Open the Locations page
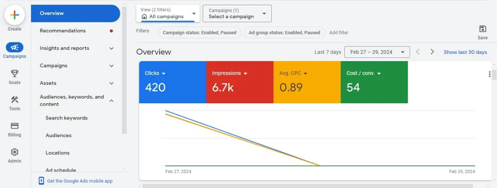The image size is (497, 188). tap(57, 153)
